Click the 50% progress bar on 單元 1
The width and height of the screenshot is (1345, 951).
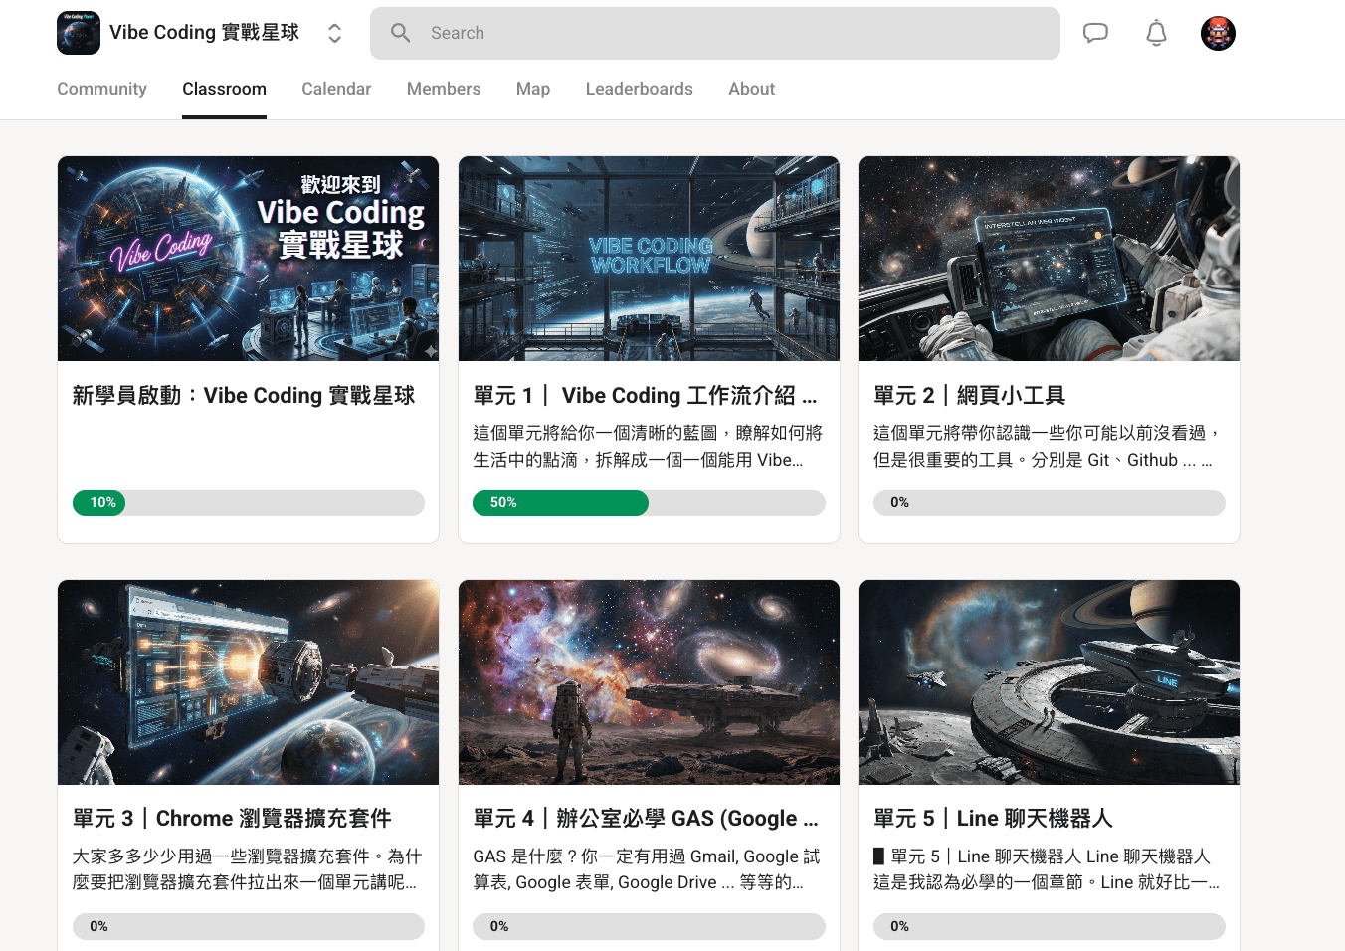pos(649,503)
